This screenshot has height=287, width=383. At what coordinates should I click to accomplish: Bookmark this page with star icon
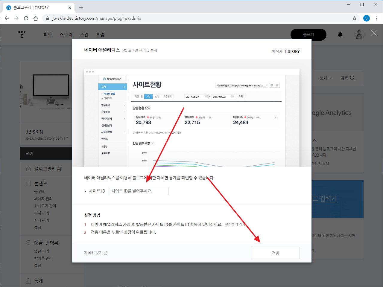tap(355, 18)
